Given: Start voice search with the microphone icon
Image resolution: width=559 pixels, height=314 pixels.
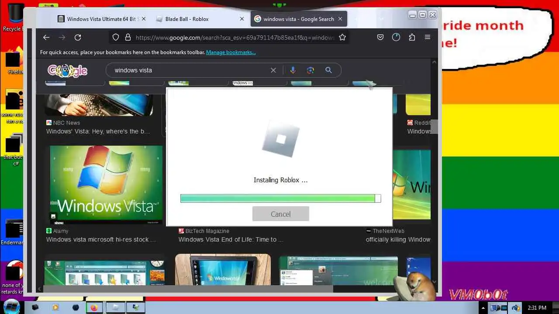Looking at the screenshot, I should [293, 70].
